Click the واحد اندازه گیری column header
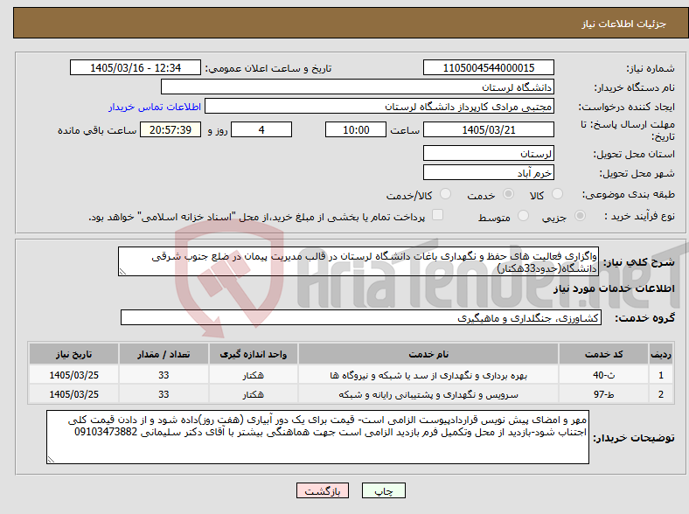Screen dimensions: 689x514 point(253,354)
